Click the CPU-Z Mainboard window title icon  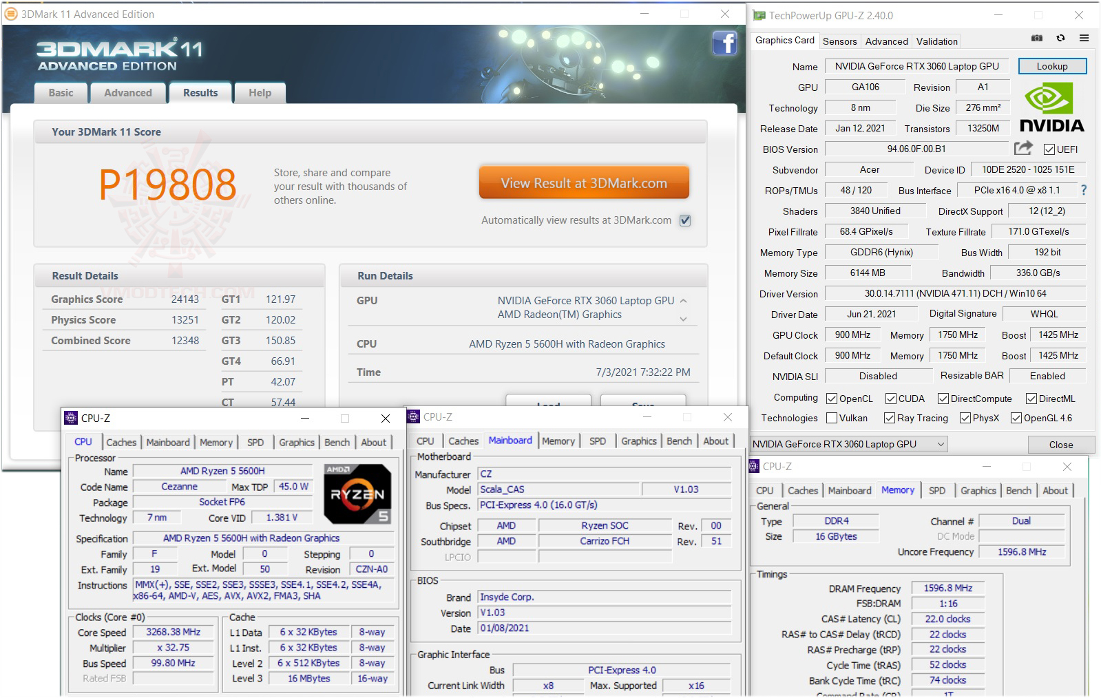click(x=414, y=416)
